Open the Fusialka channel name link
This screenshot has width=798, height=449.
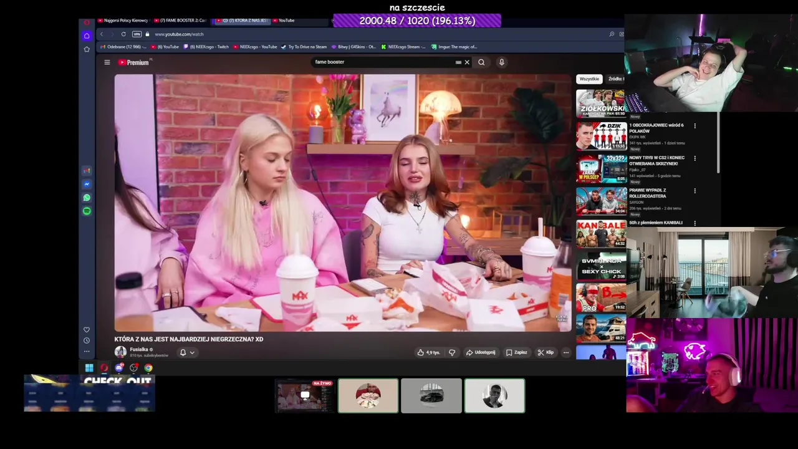[x=139, y=349]
